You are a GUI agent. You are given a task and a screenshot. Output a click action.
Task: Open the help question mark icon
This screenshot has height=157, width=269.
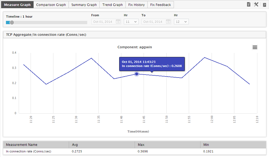(x=264, y=5)
